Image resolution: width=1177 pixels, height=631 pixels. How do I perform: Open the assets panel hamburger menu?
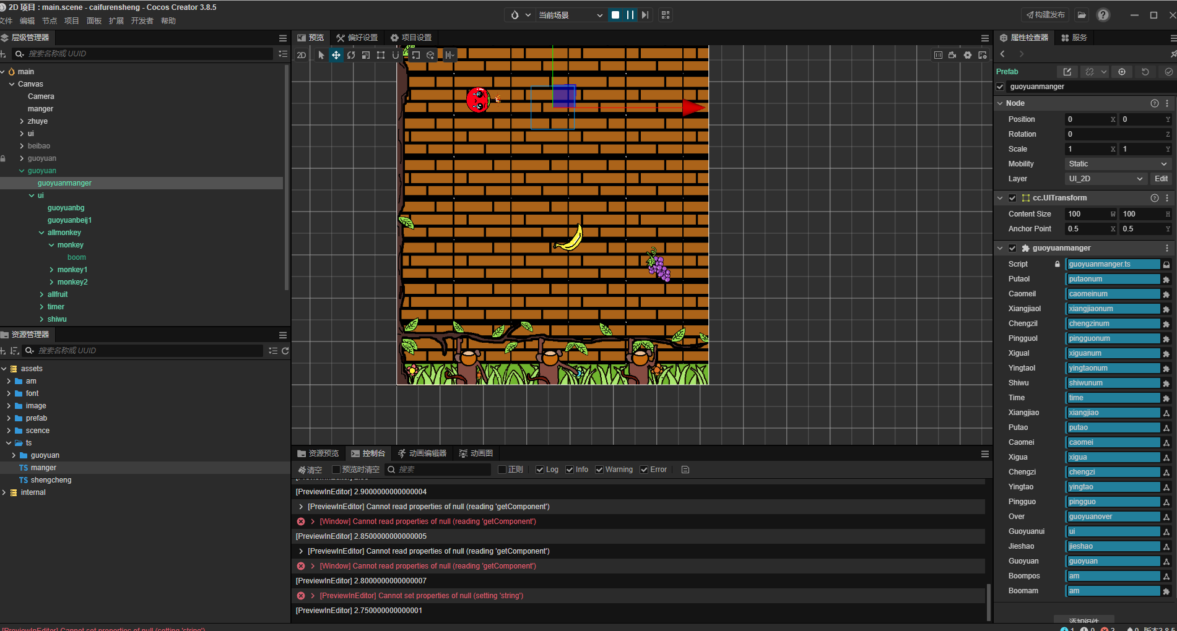coord(283,335)
